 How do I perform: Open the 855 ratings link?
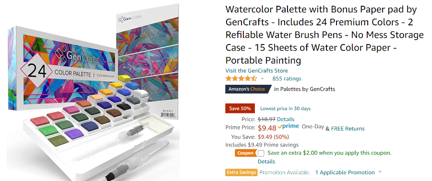point(287,79)
